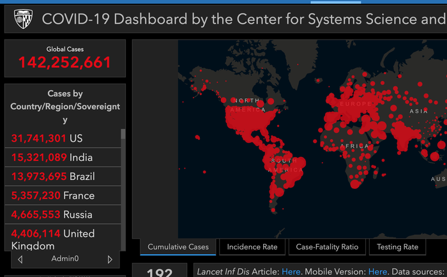Image resolution: width=447 pixels, height=277 pixels.
Task: Choose France with 5,357,230 cases
Action: point(63,195)
